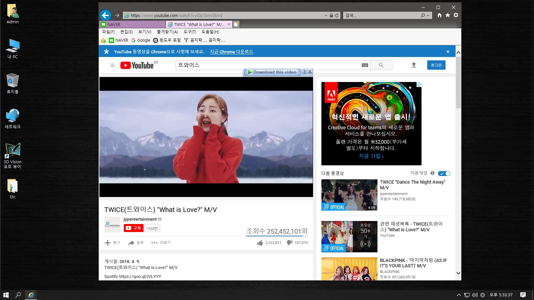Toggle the autoplay switch off

(444, 173)
